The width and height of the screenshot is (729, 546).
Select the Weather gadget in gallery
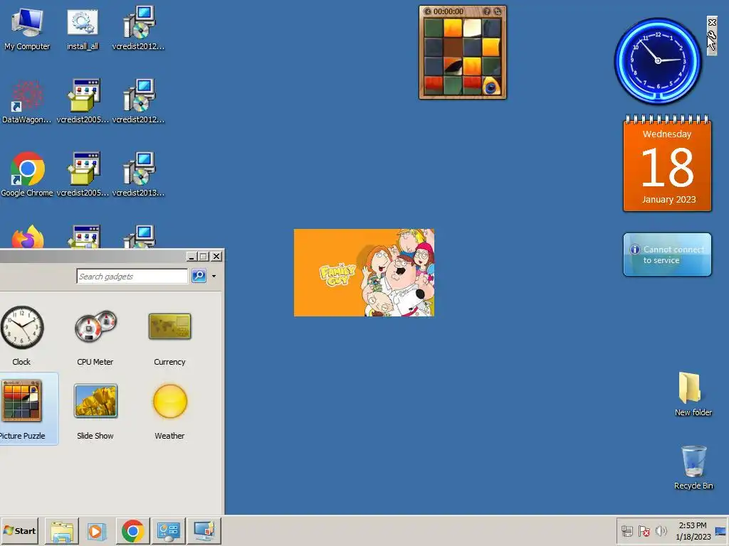click(x=169, y=410)
